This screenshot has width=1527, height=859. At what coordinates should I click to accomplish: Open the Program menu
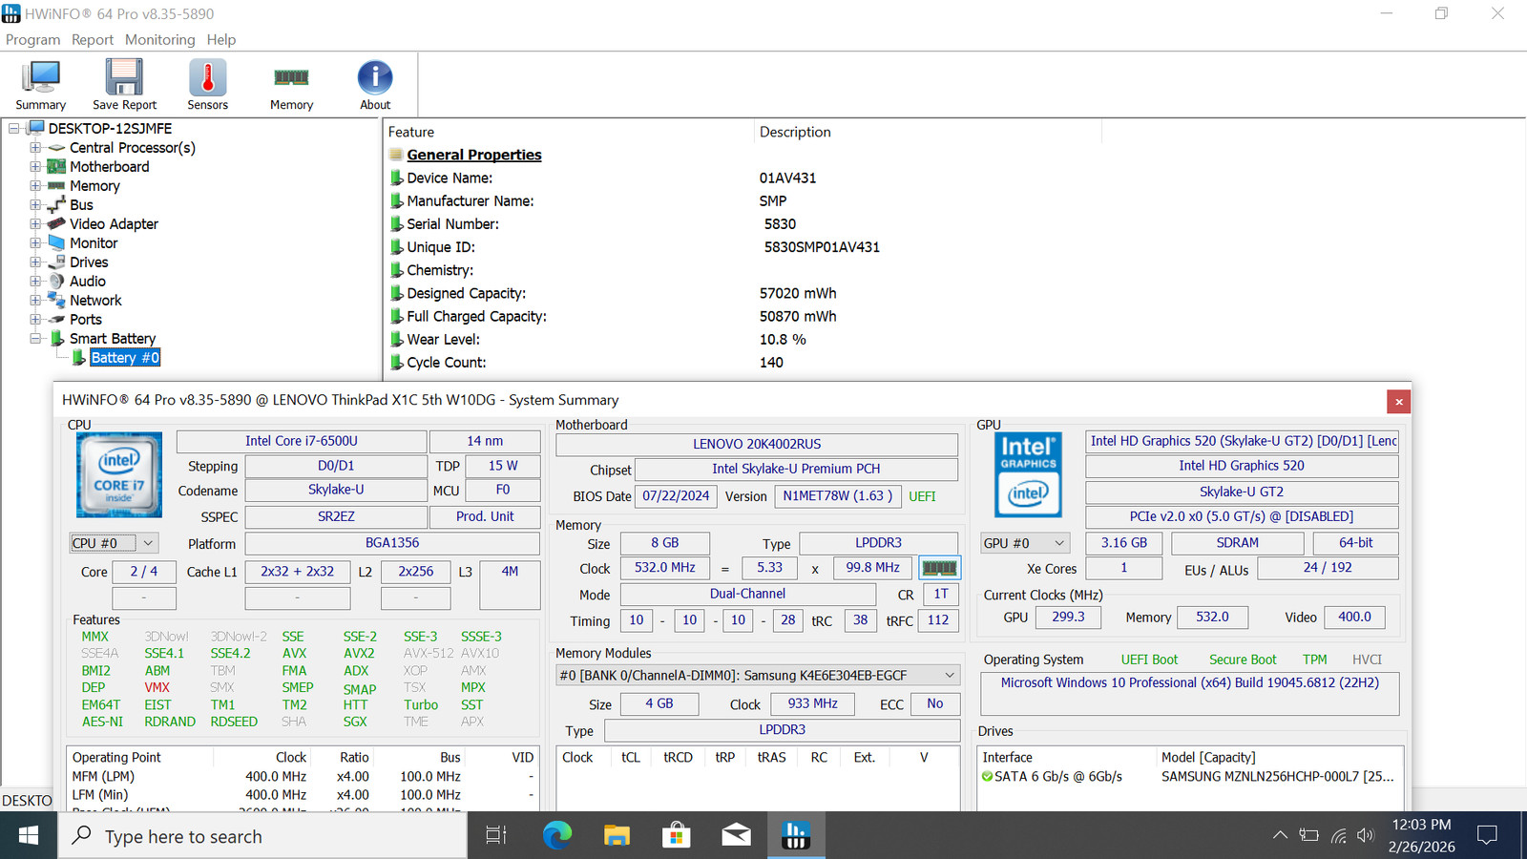pyautogui.click(x=32, y=40)
